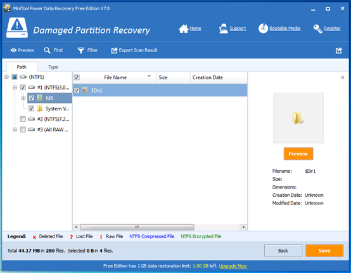The height and width of the screenshot is (273, 351).
Task: Collapse the #1 (NTFS) partition node
Action: coord(15,87)
